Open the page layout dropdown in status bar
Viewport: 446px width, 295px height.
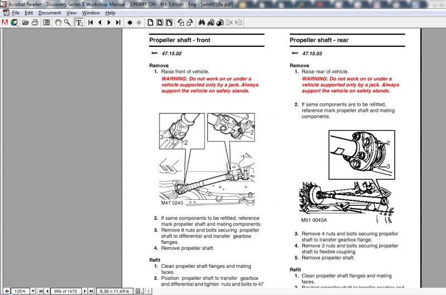[x=139, y=291]
